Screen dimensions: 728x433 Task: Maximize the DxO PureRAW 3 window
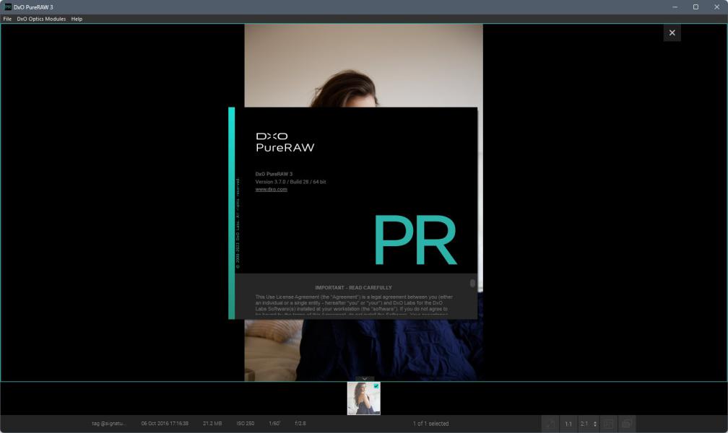[x=695, y=7]
